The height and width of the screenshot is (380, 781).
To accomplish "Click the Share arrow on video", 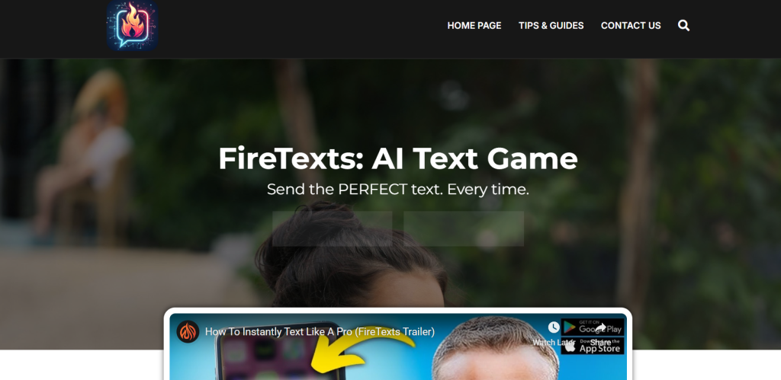I will [601, 327].
